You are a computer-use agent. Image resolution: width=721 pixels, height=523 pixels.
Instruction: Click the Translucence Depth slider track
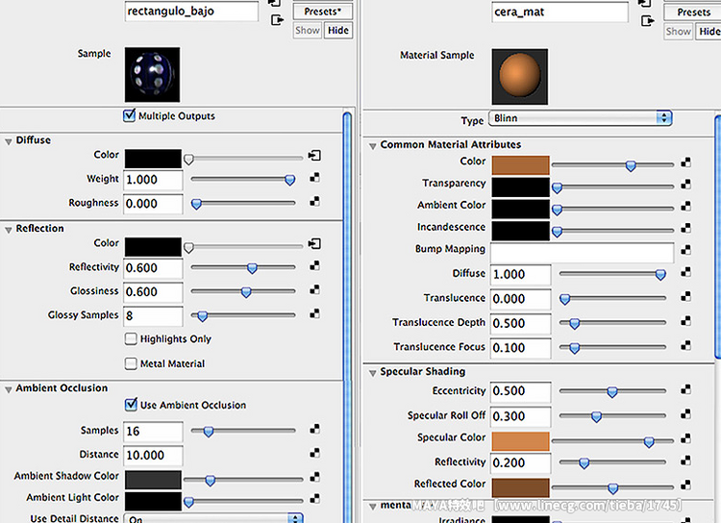tap(612, 322)
